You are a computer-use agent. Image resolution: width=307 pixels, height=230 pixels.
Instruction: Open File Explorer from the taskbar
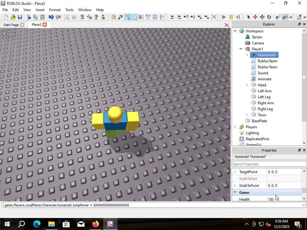[52, 224]
